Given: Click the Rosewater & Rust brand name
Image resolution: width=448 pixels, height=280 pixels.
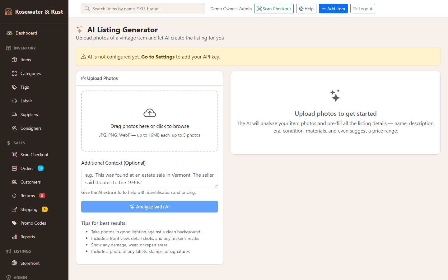Looking at the screenshot, I should (39, 12).
